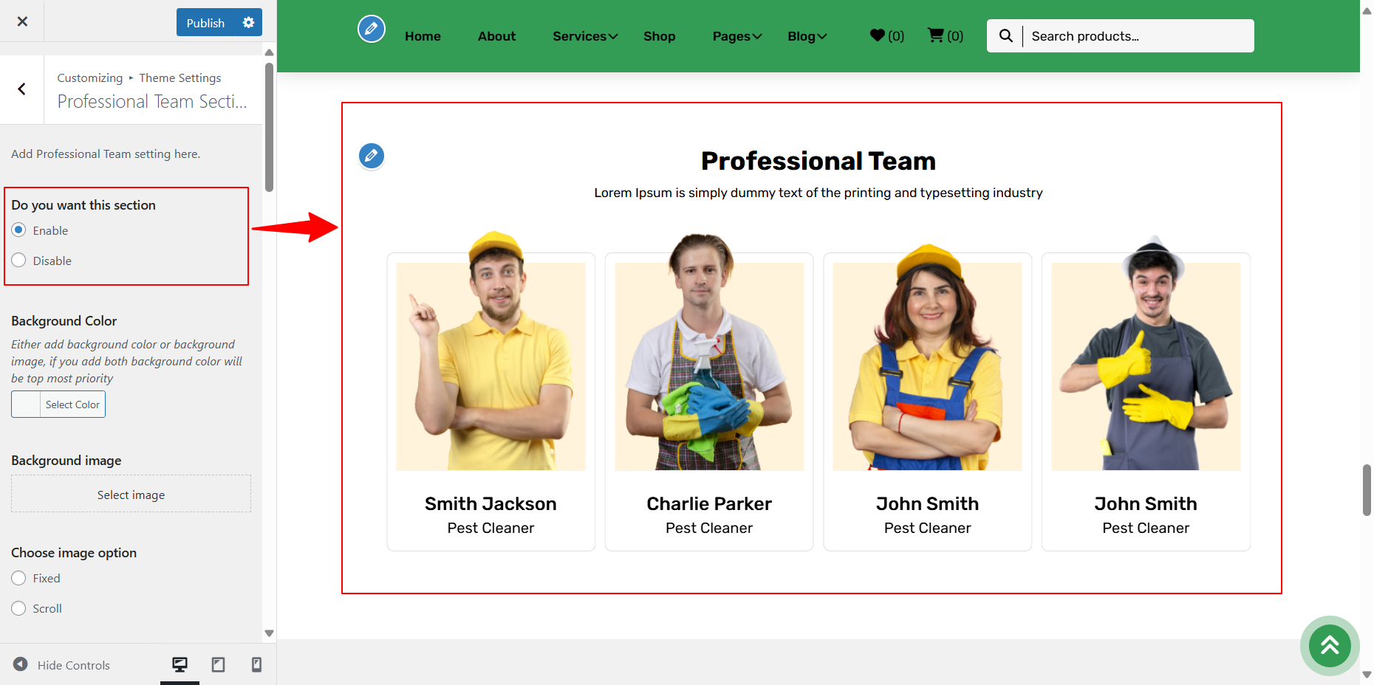Open the Select Color swatch picker
1374x685 pixels.
tap(58, 405)
